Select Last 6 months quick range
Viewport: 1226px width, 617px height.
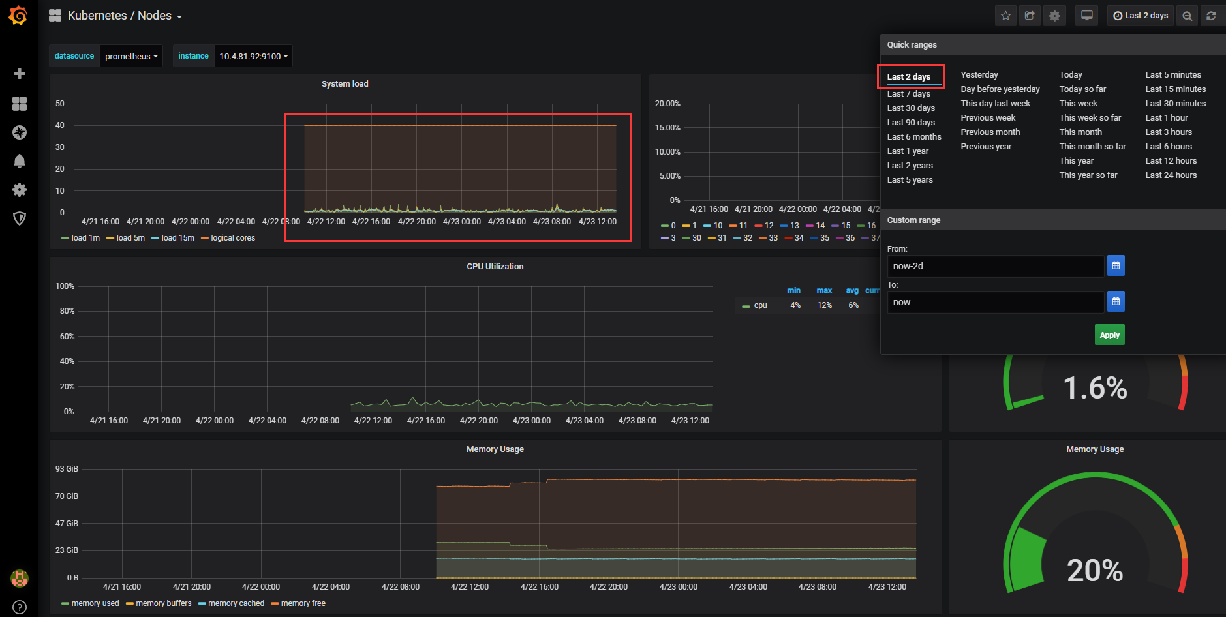(x=914, y=137)
